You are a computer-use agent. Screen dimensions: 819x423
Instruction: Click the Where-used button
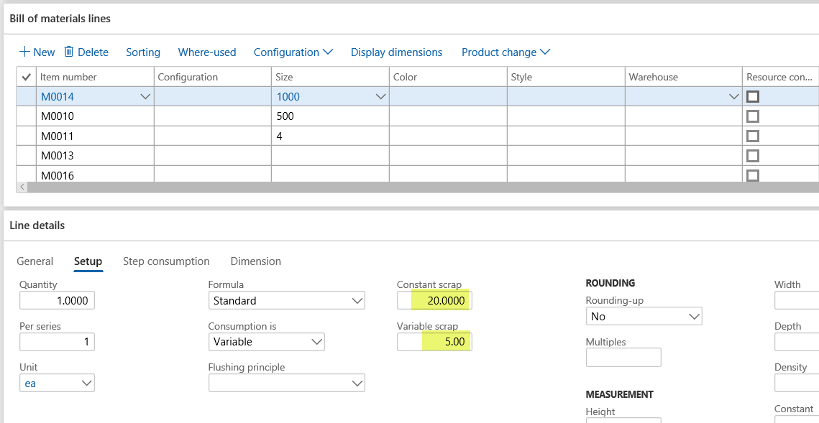[207, 52]
